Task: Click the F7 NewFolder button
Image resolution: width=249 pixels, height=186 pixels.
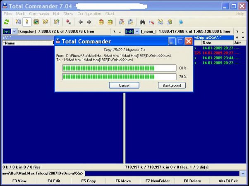Action: [158, 181]
